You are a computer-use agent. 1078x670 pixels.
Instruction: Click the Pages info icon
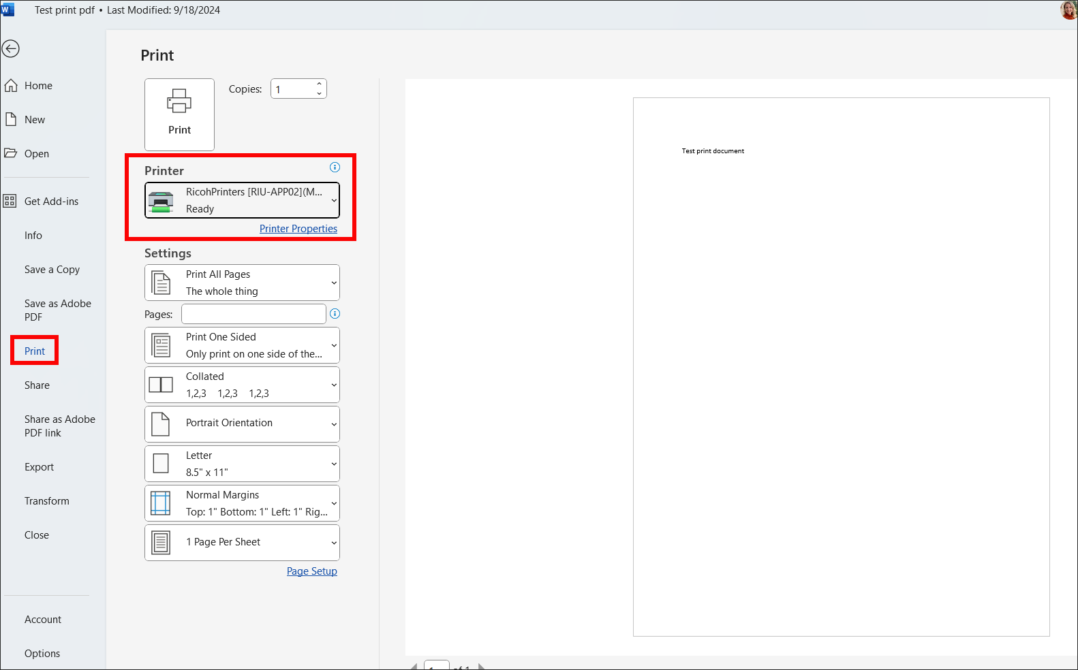(335, 314)
